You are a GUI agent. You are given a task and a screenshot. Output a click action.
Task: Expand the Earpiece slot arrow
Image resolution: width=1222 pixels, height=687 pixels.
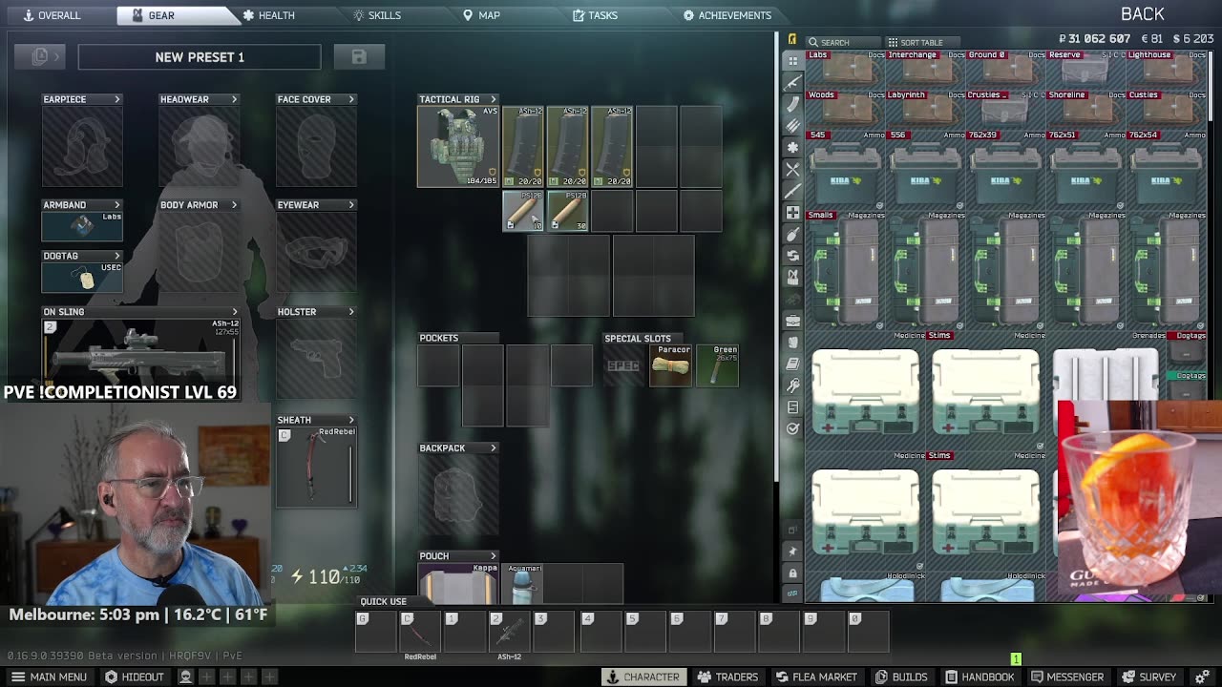tap(117, 99)
